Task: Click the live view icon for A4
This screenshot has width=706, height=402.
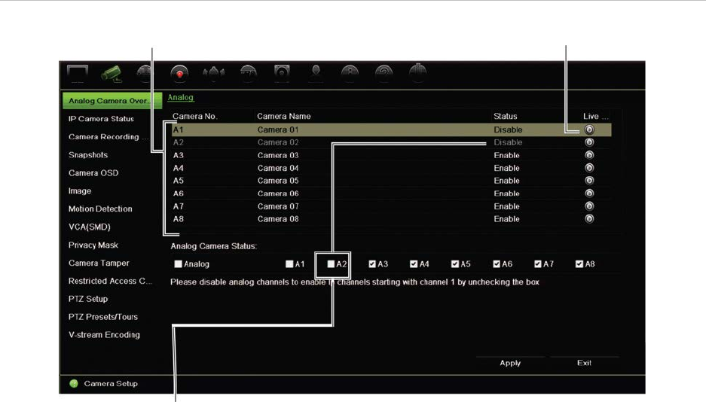Action: (x=589, y=168)
